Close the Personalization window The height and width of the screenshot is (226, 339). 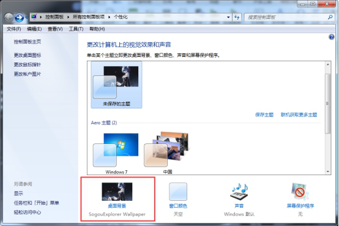click(327, 4)
